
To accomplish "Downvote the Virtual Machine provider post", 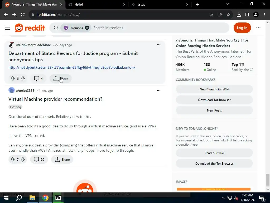I will pyautogui.click(x=23, y=159).
